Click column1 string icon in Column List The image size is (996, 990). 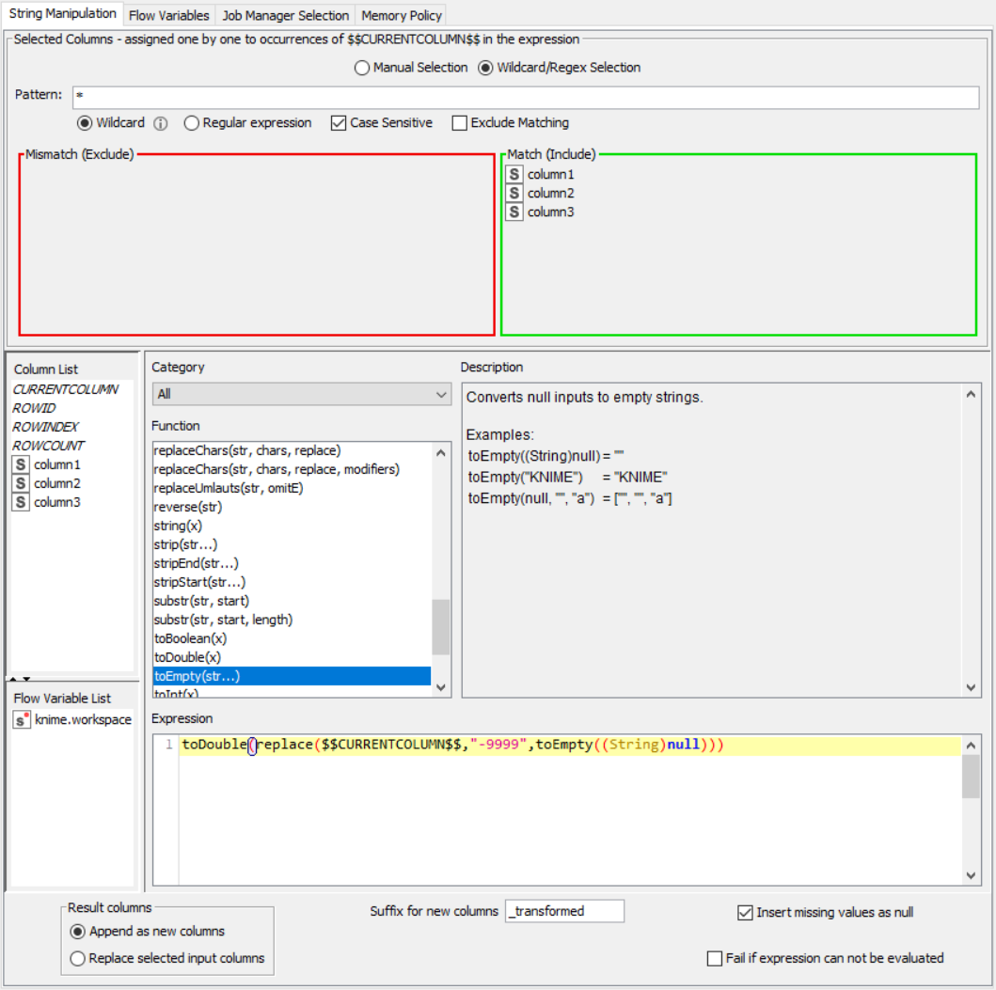[21, 464]
